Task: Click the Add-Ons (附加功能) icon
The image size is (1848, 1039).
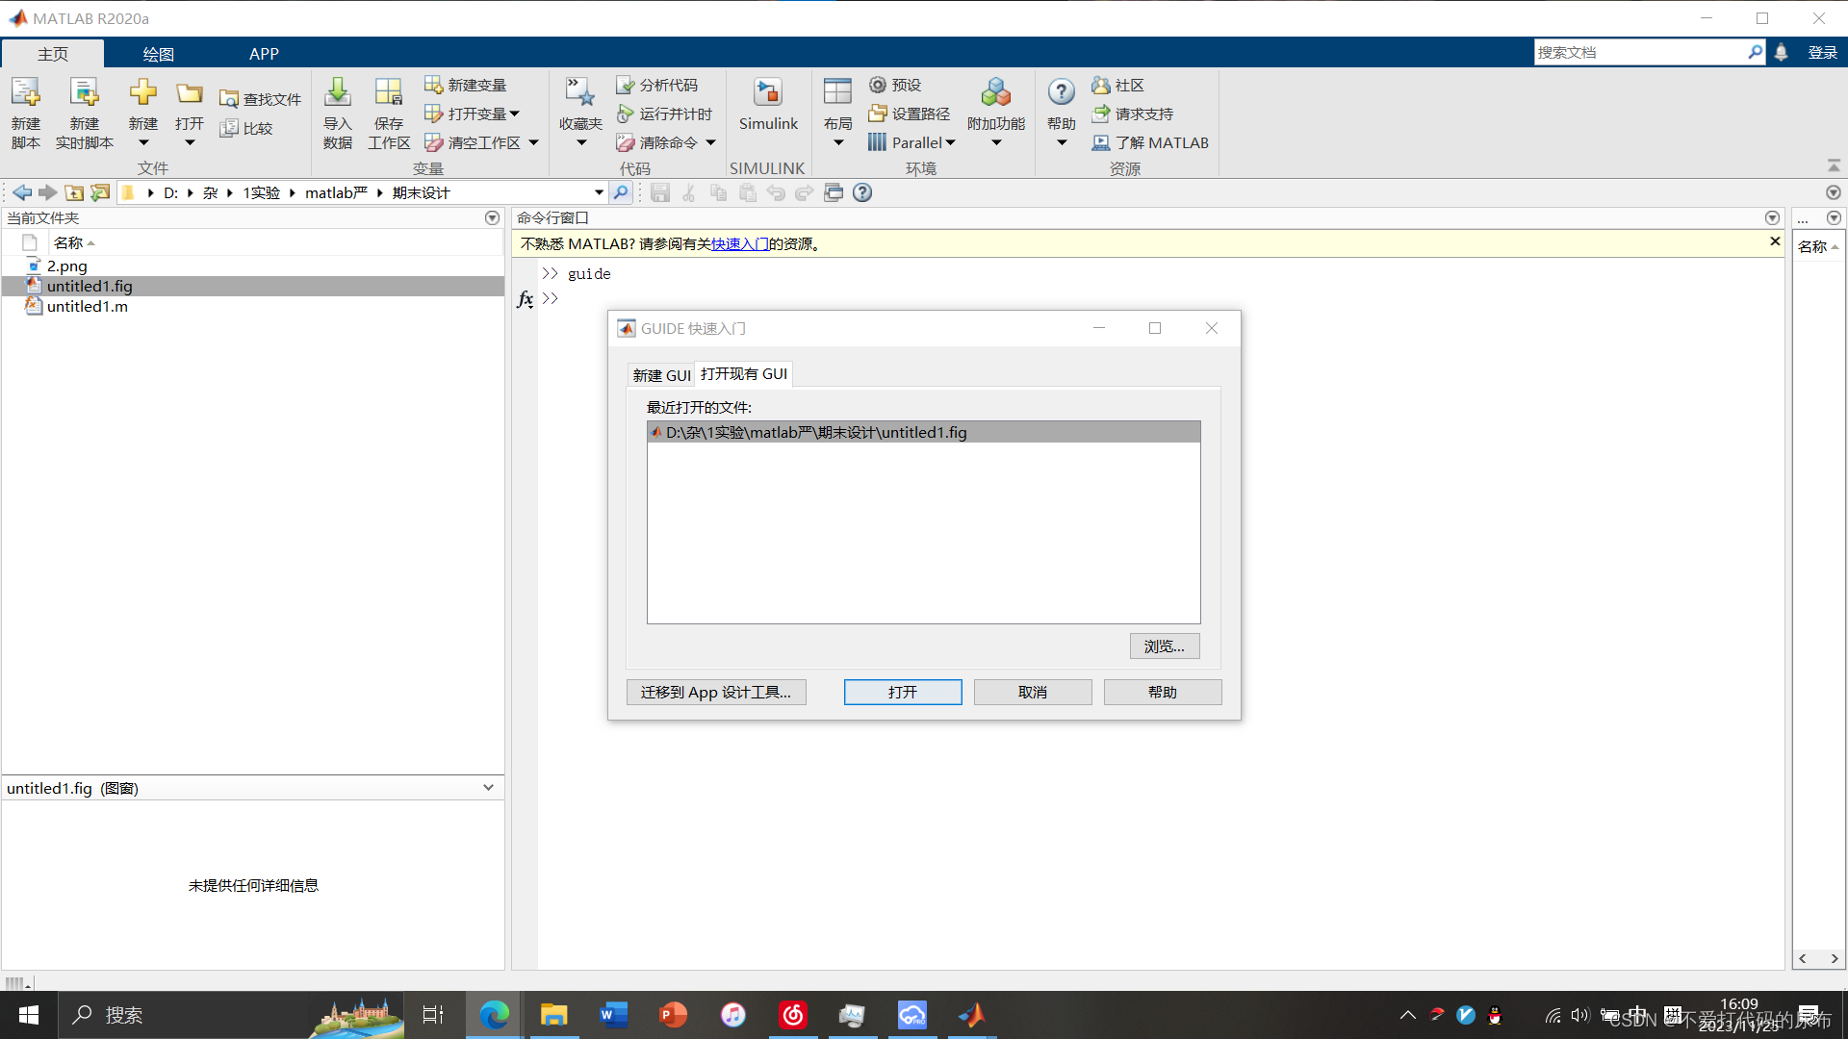Action: click(996, 92)
